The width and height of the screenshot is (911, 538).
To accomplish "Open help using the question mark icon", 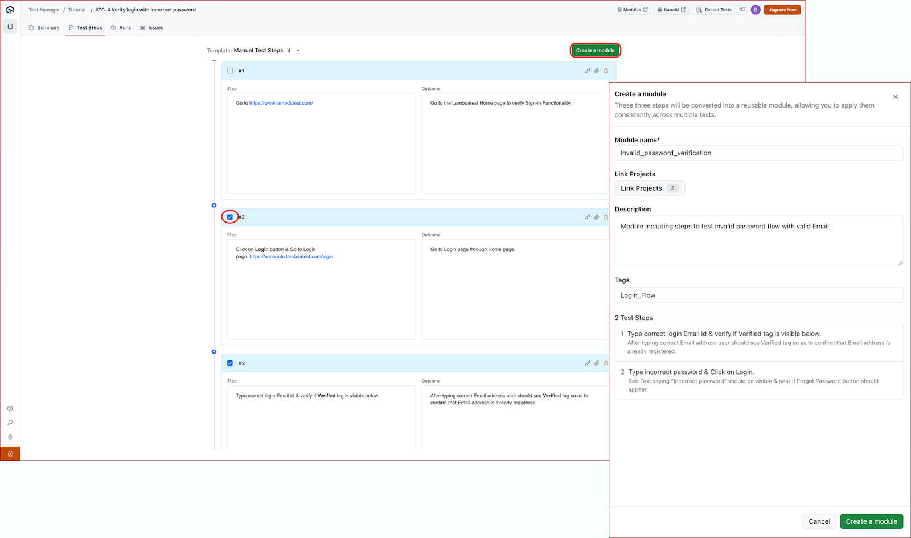I will coord(10,408).
